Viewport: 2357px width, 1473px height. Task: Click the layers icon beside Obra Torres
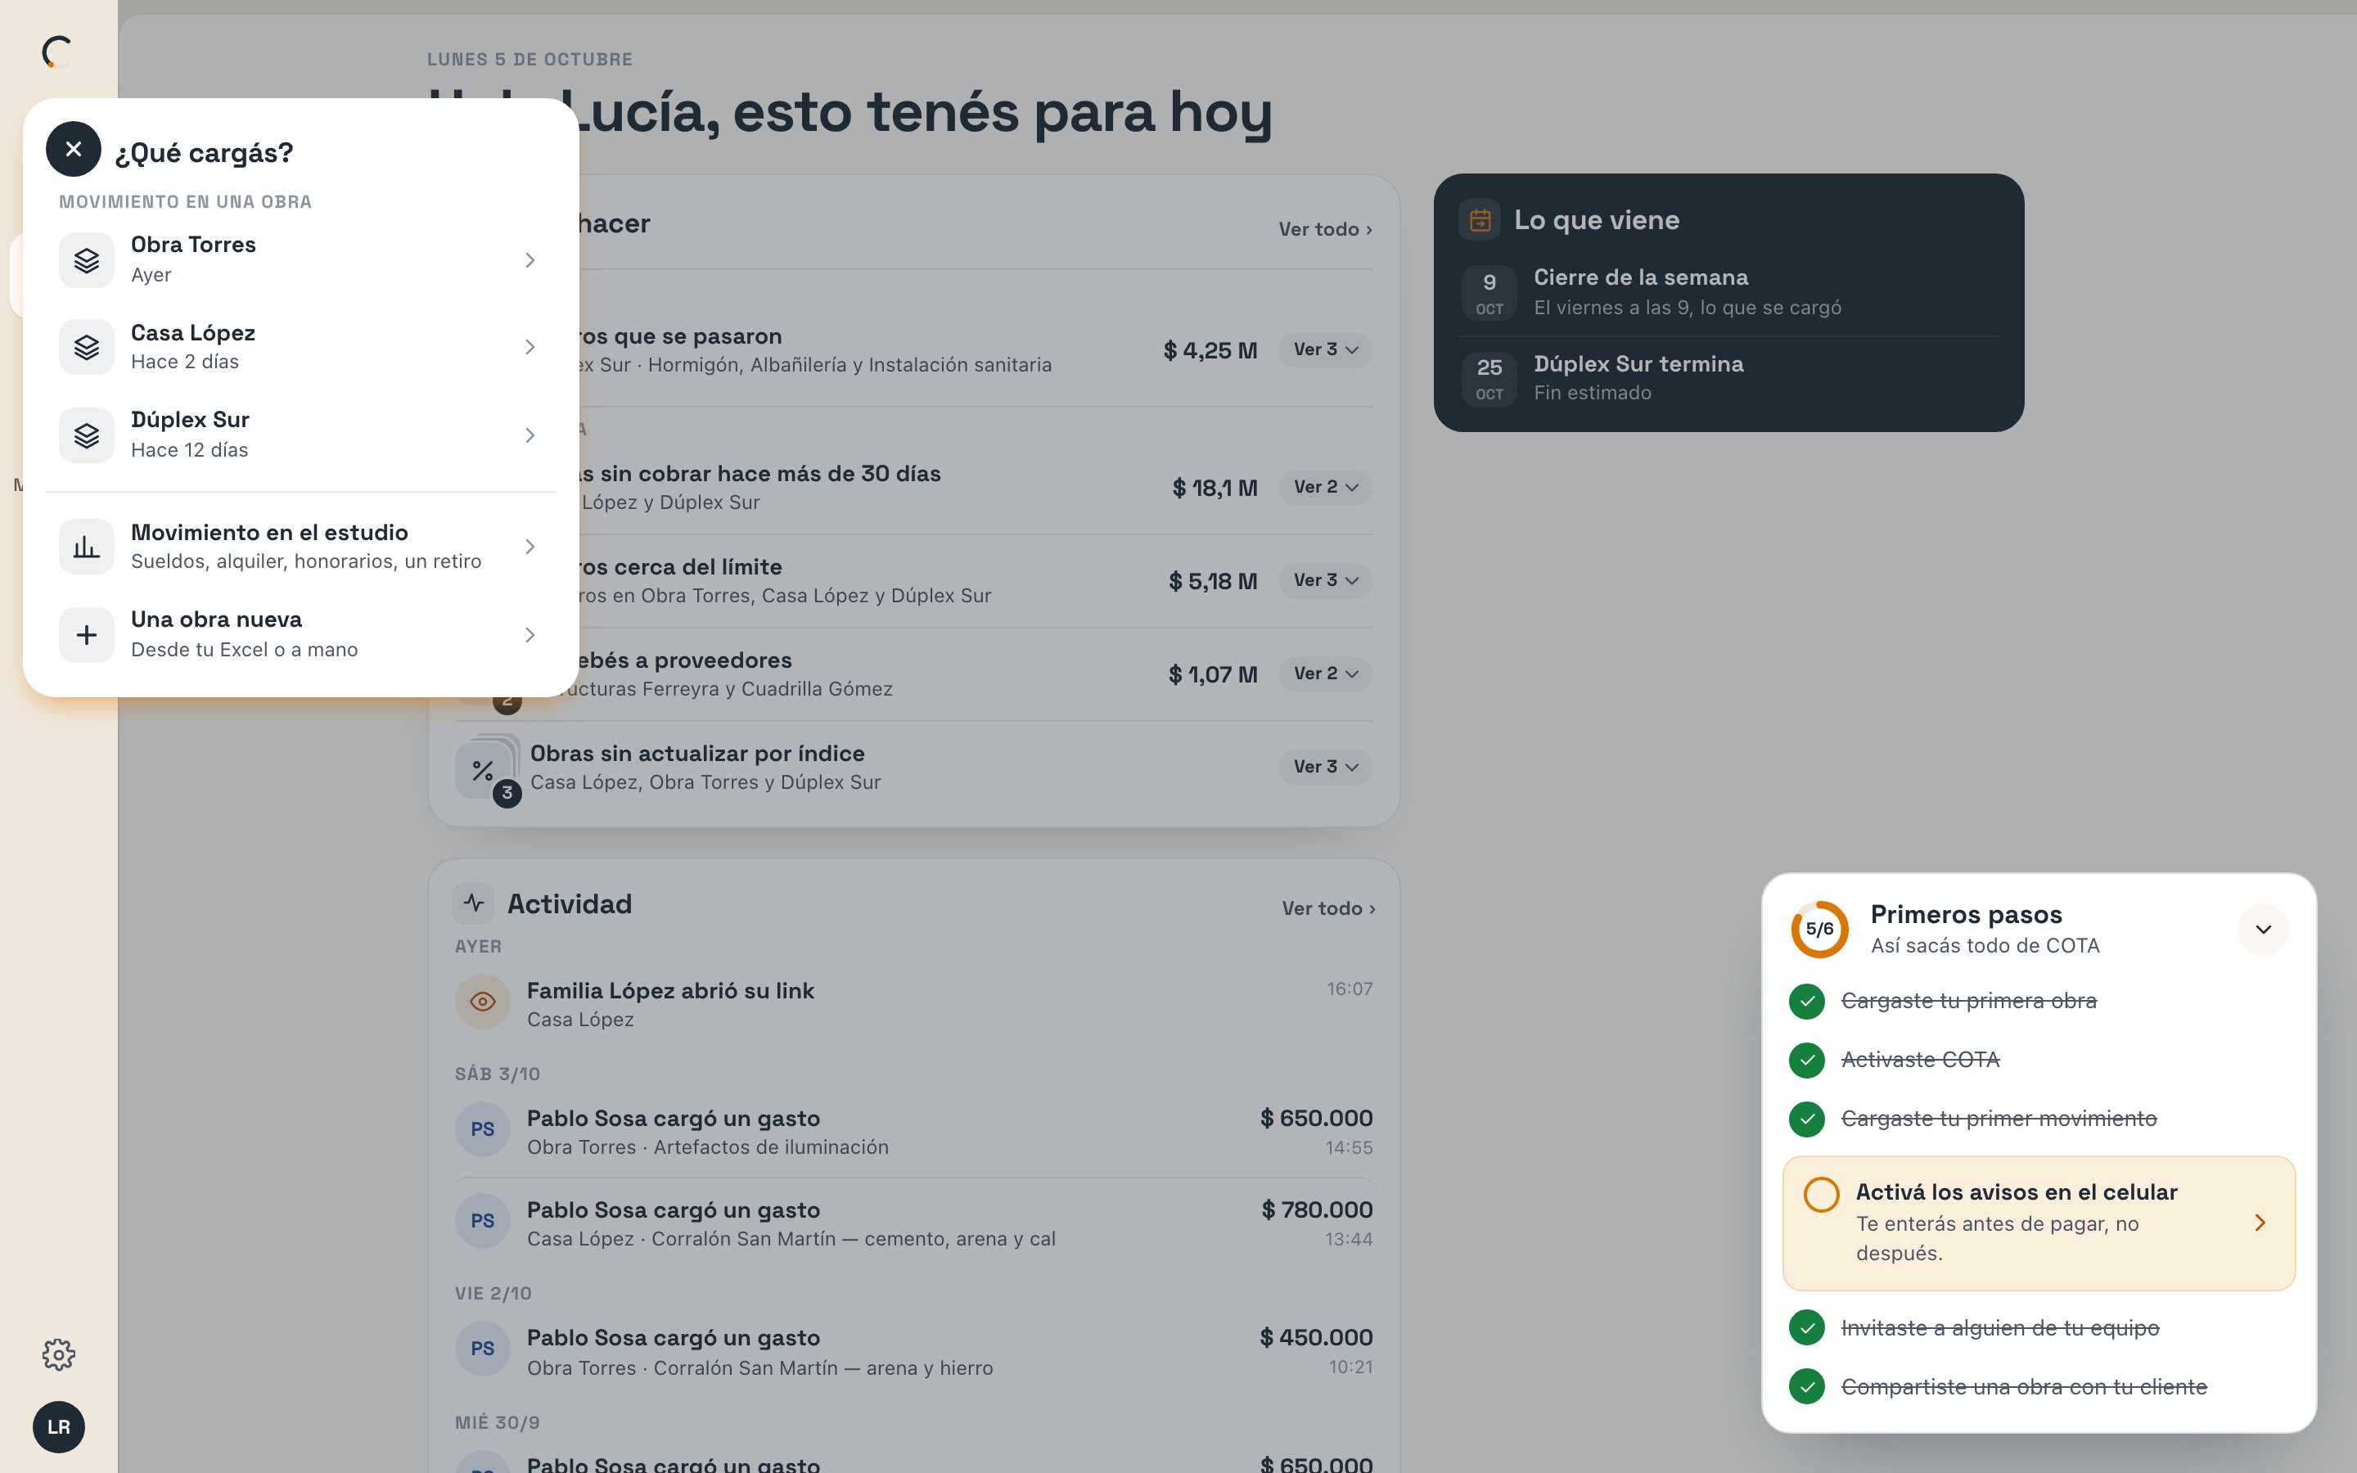(x=87, y=260)
